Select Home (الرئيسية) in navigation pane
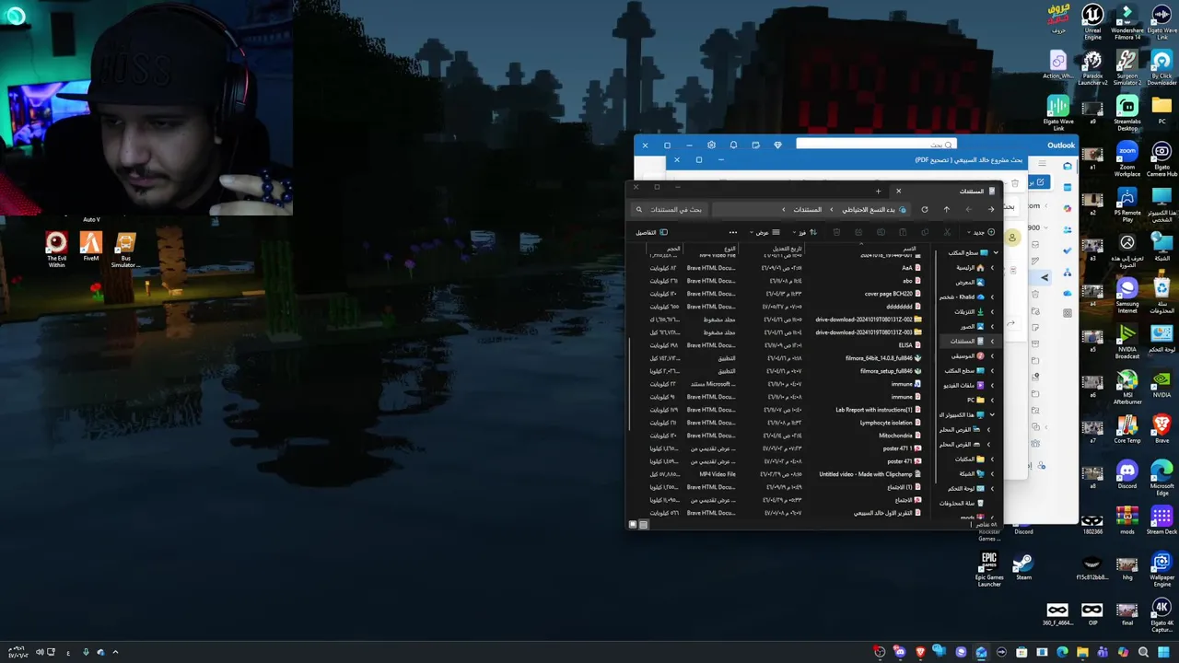This screenshot has height=663, width=1179. coord(969,268)
